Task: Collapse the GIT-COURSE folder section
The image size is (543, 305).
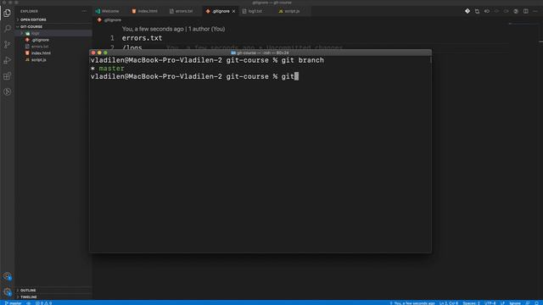Action: click(53, 26)
